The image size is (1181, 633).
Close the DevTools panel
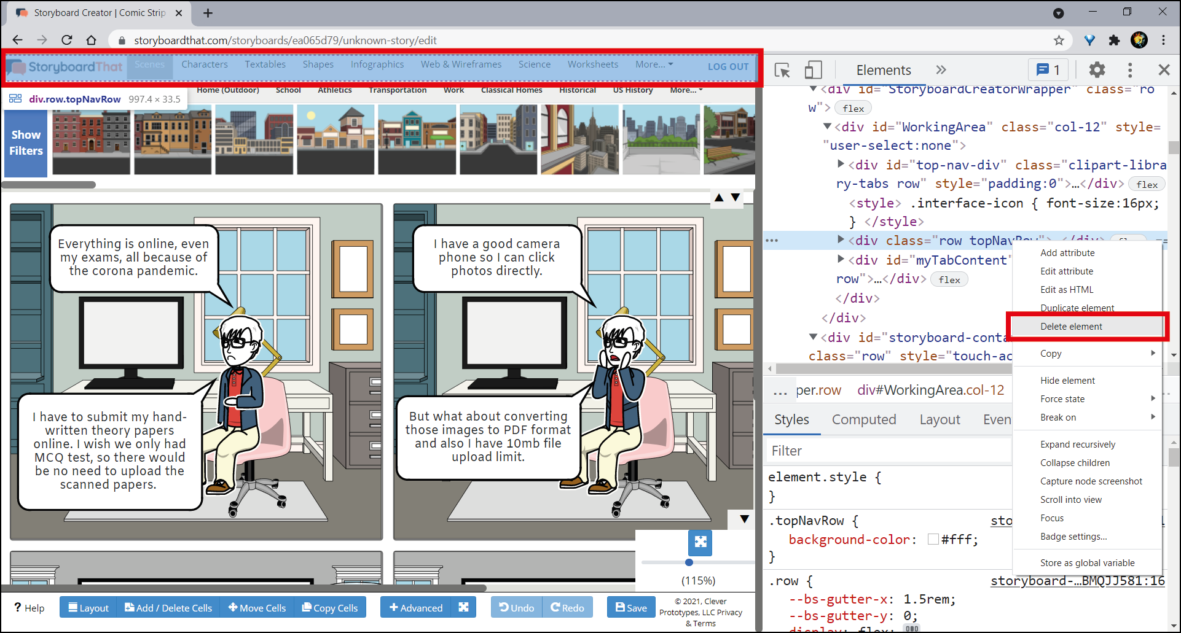point(1164,70)
